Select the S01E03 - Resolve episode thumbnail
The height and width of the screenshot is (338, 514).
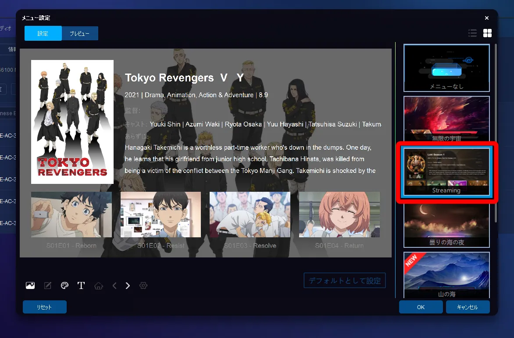[250, 215]
